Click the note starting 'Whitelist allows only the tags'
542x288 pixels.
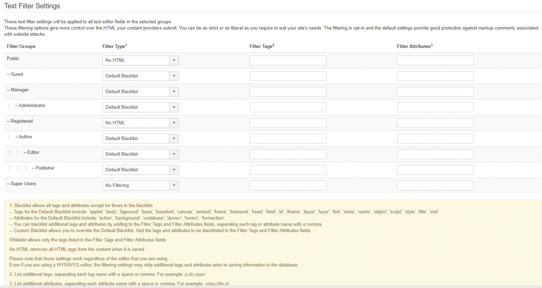click(88, 240)
